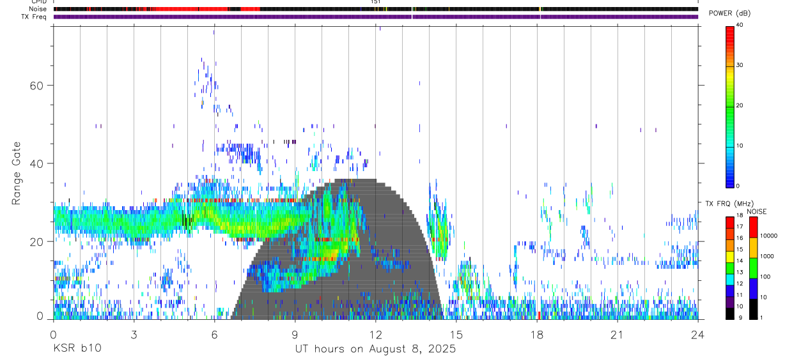
Task: Select the "18" tick on the UT hours axis
Action: click(536, 335)
